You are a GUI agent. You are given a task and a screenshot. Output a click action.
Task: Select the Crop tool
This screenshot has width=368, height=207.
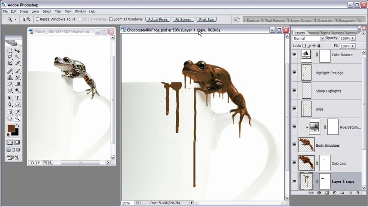(x=10, y=63)
